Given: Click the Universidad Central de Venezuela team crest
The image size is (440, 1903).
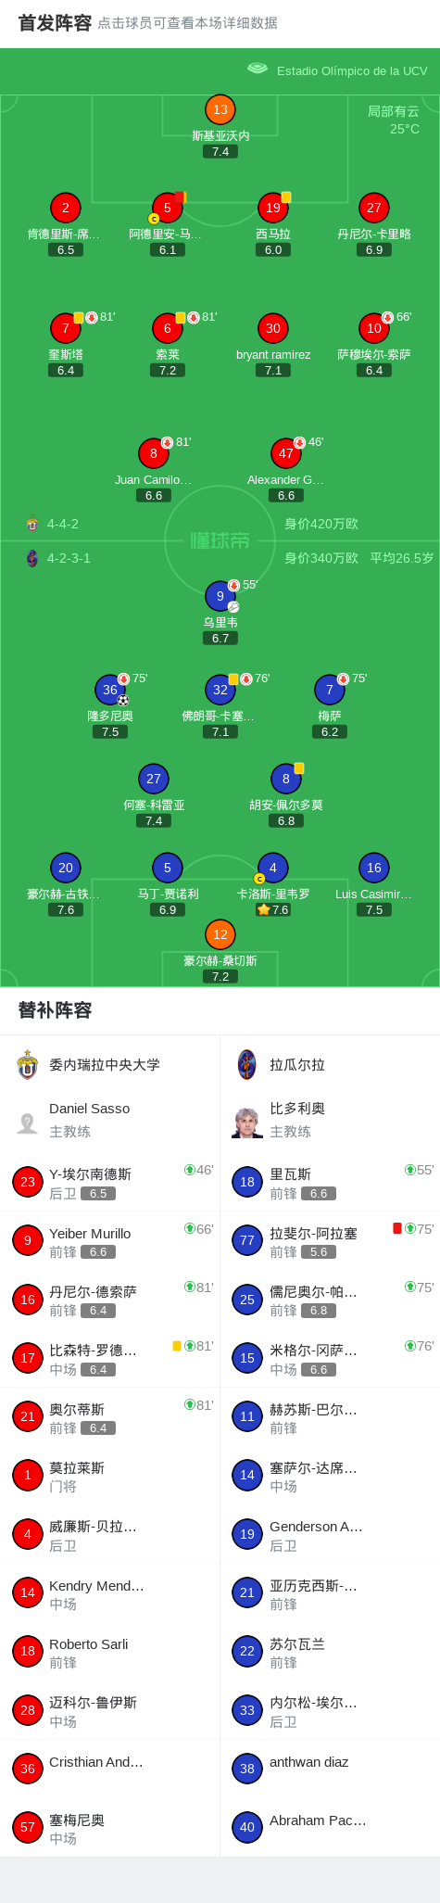Looking at the screenshot, I should [28, 1064].
